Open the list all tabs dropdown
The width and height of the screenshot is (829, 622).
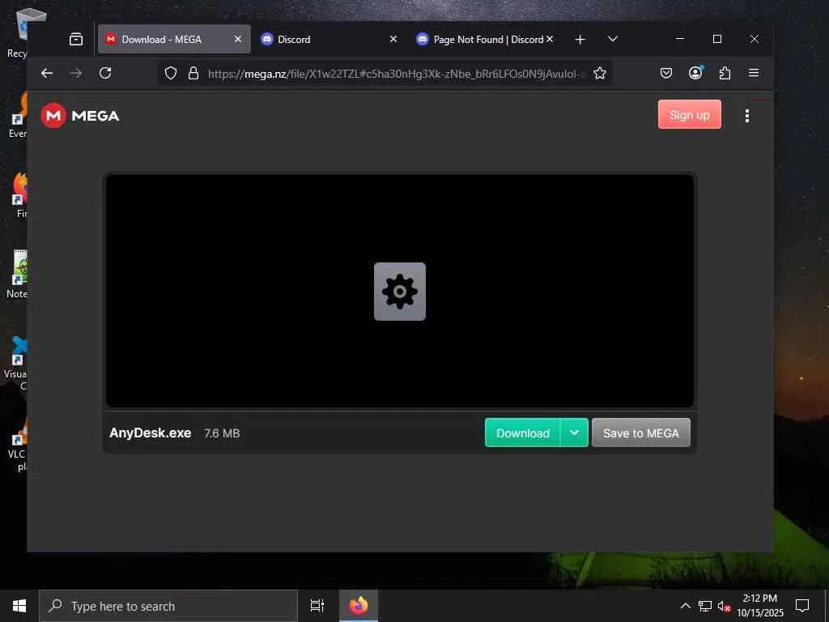pyautogui.click(x=612, y=39)
